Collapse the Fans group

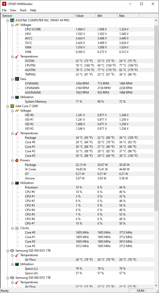coord(12,79)
